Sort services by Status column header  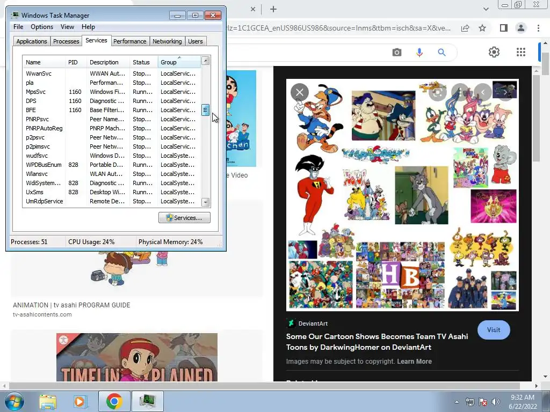click(x=144, y=62)
